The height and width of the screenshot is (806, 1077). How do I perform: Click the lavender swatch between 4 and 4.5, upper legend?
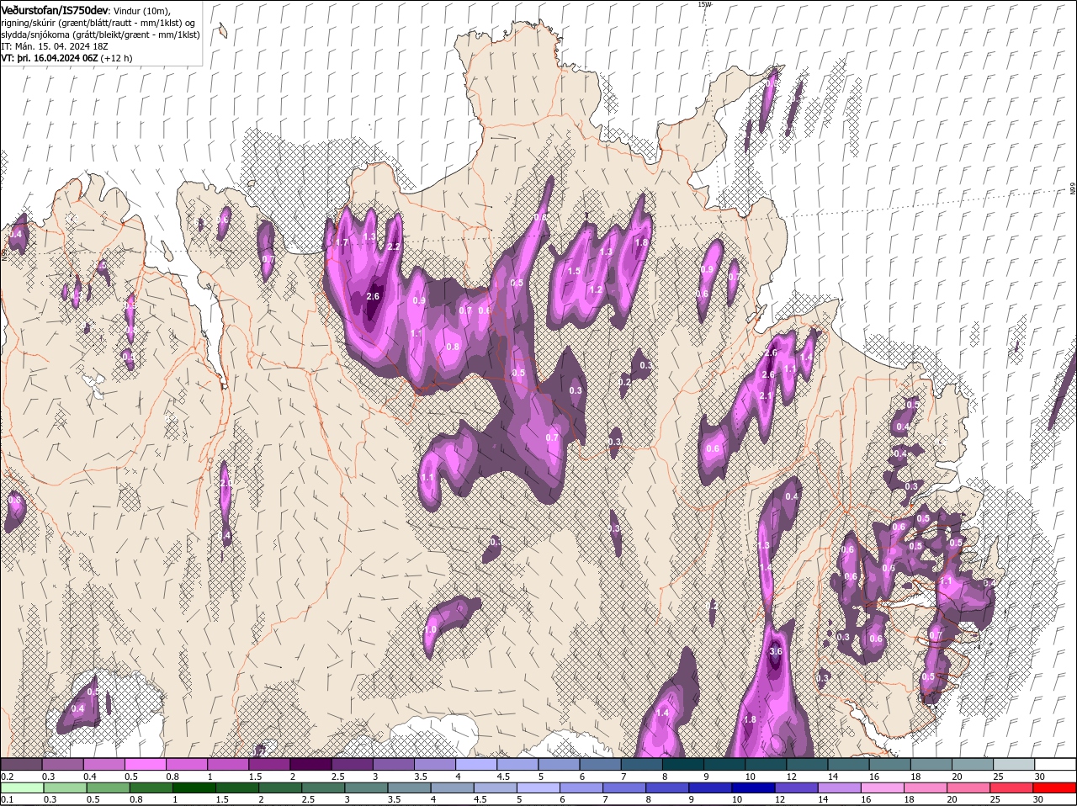(x=475, y=765)
